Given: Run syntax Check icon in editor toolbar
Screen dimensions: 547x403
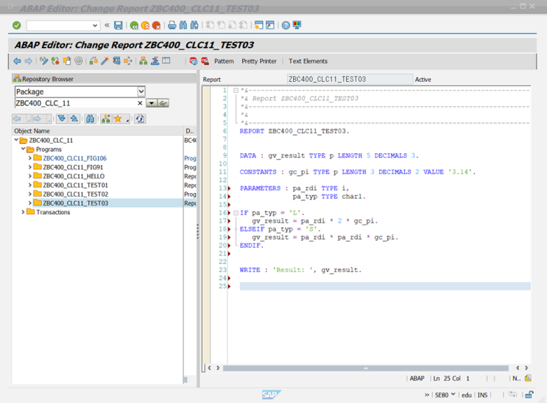Looking at the screenshot, I should [x=93, y=61].
